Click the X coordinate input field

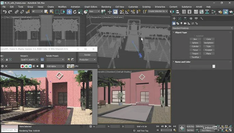pyautogui.click(x=100, y=127)
